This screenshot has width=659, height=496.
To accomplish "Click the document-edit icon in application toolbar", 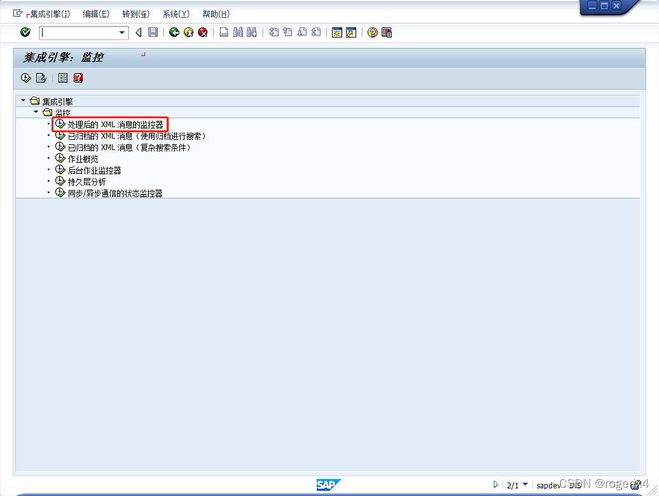I will tap(41, 78).
